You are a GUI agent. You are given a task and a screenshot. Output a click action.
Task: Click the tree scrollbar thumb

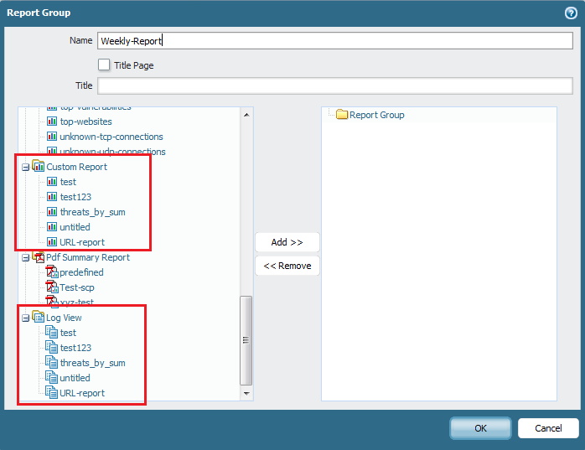click(246, 340)
